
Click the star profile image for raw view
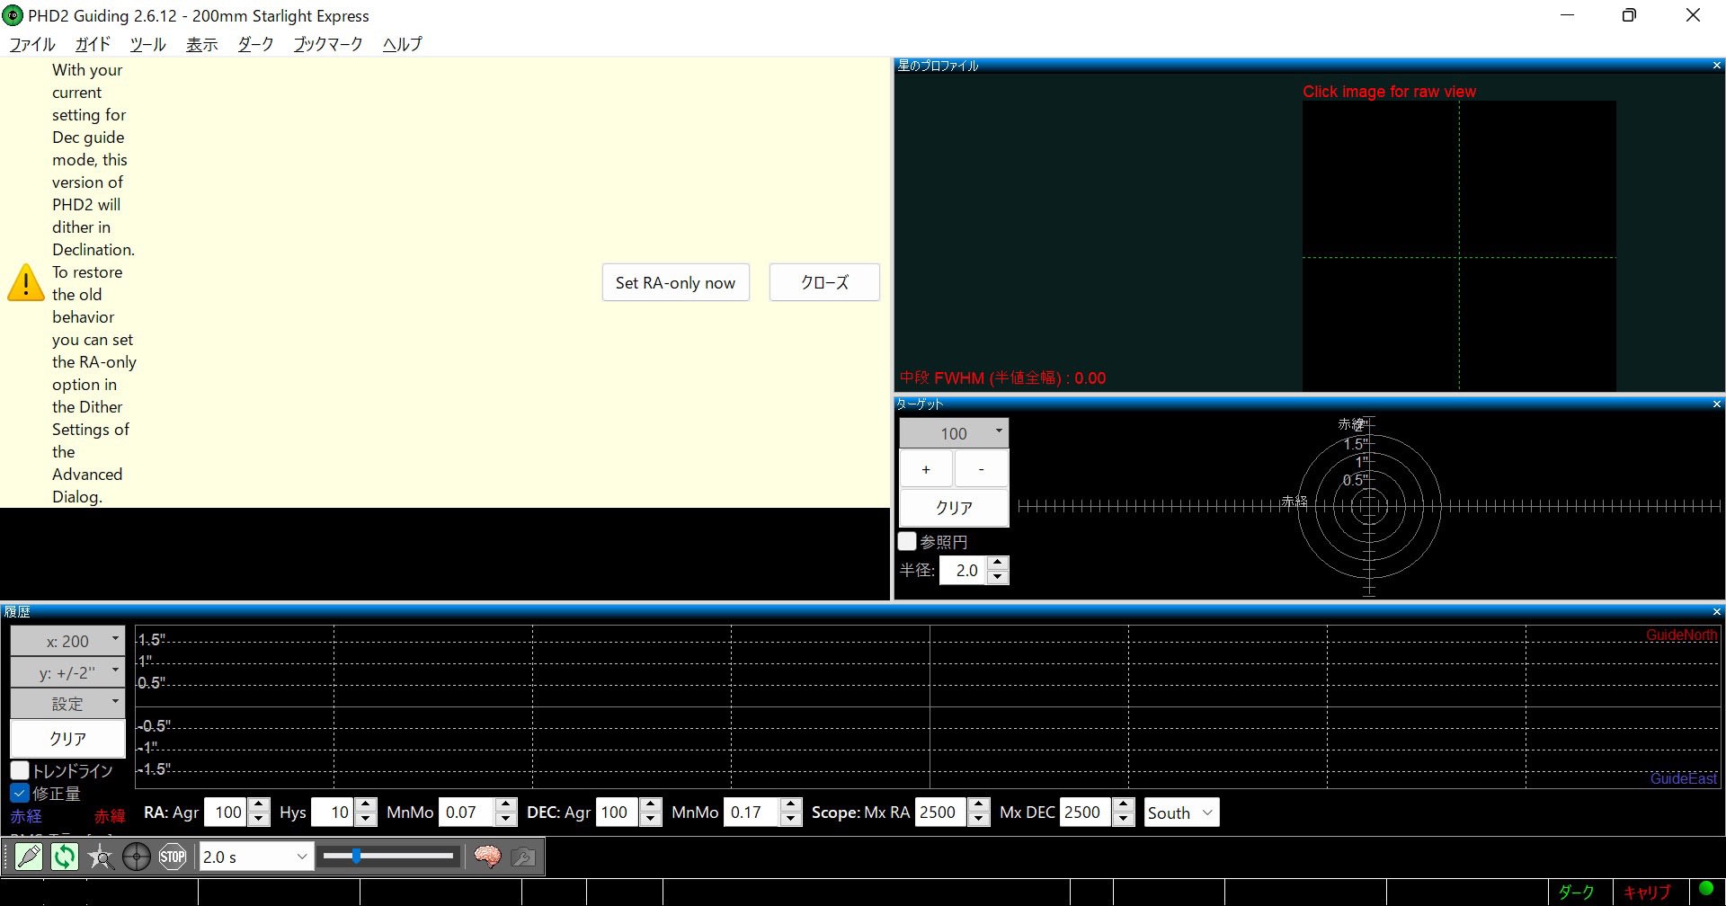(x=1459, y=246)
